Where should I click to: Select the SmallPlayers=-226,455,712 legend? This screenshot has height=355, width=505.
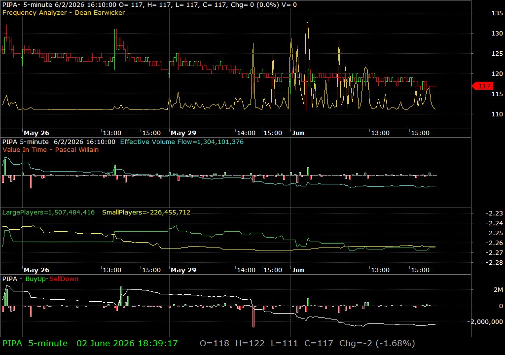tap(146, 213)
